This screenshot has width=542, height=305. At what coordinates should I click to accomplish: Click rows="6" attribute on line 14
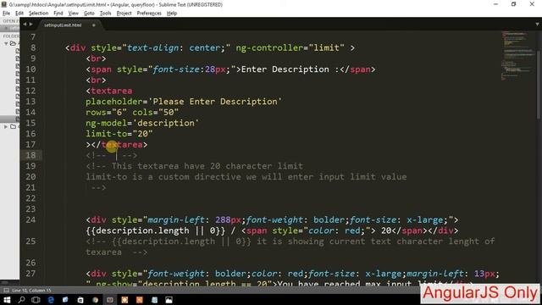(x=107, y=113)
